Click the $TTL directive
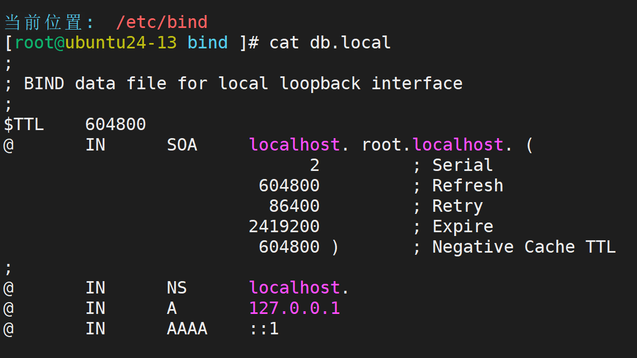Screen dimensions: 637x358 (24, 124)
